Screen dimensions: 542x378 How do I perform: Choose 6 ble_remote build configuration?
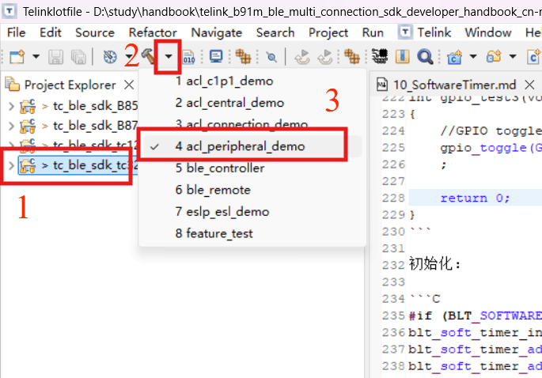coord(252,190)
